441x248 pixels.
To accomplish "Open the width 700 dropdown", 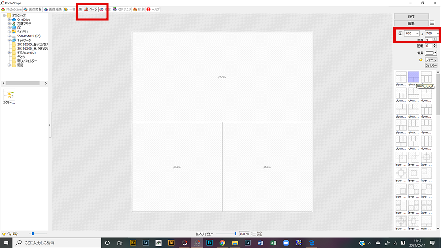I will coord(417,33).
